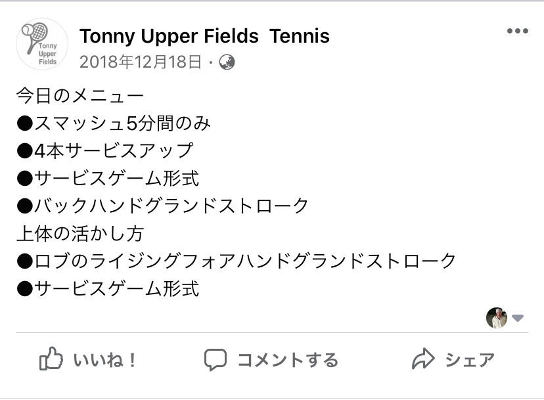Click the globe public audience icon

(227, 62)
